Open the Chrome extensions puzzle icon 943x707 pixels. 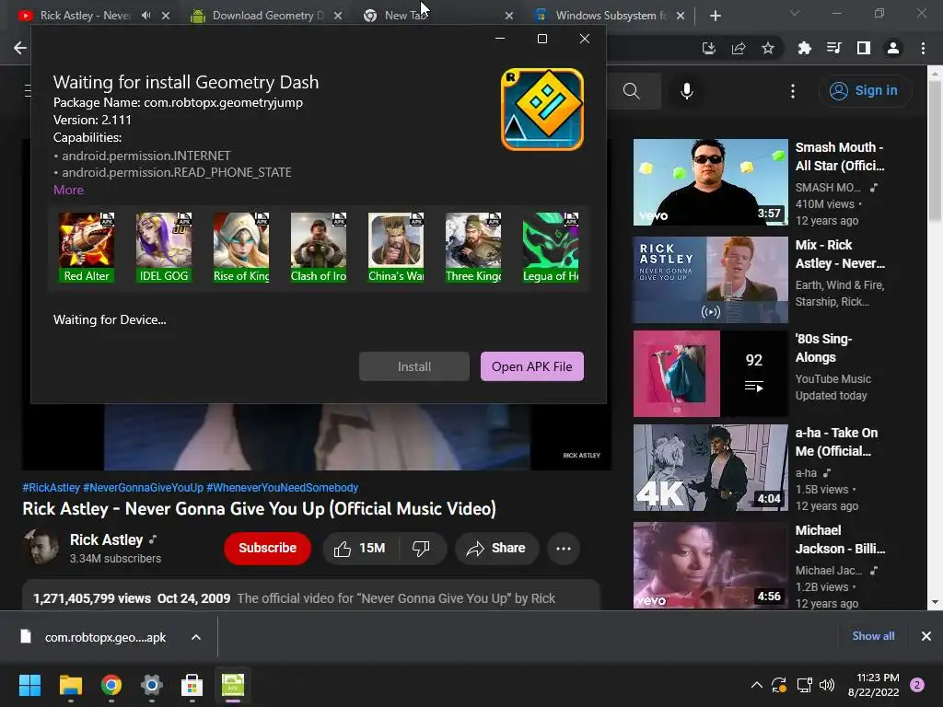point(804,48)
